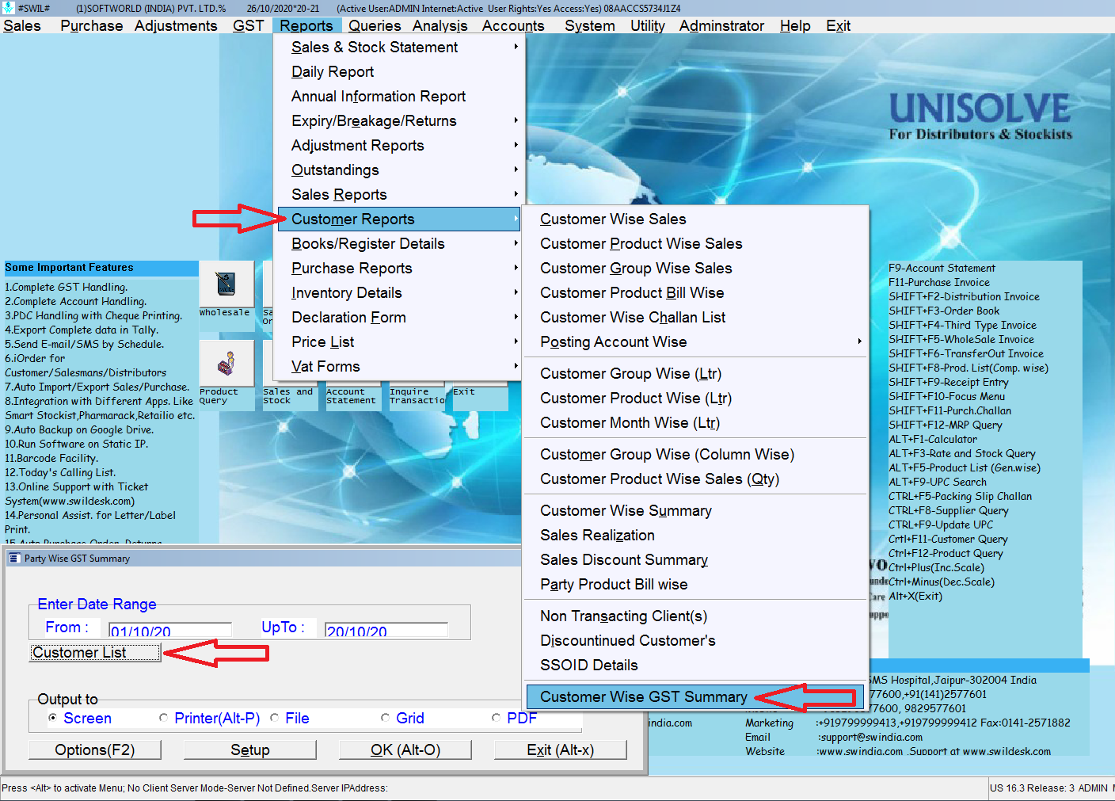Select Customer Product Wise Sales

695,243
